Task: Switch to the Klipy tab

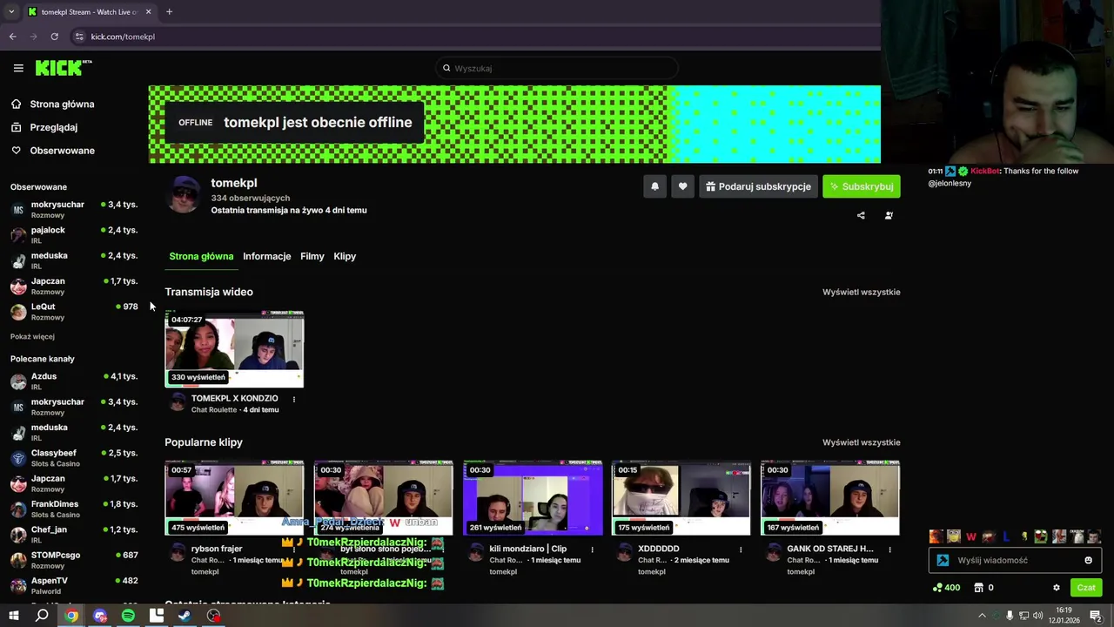Action: coord(345,256)
